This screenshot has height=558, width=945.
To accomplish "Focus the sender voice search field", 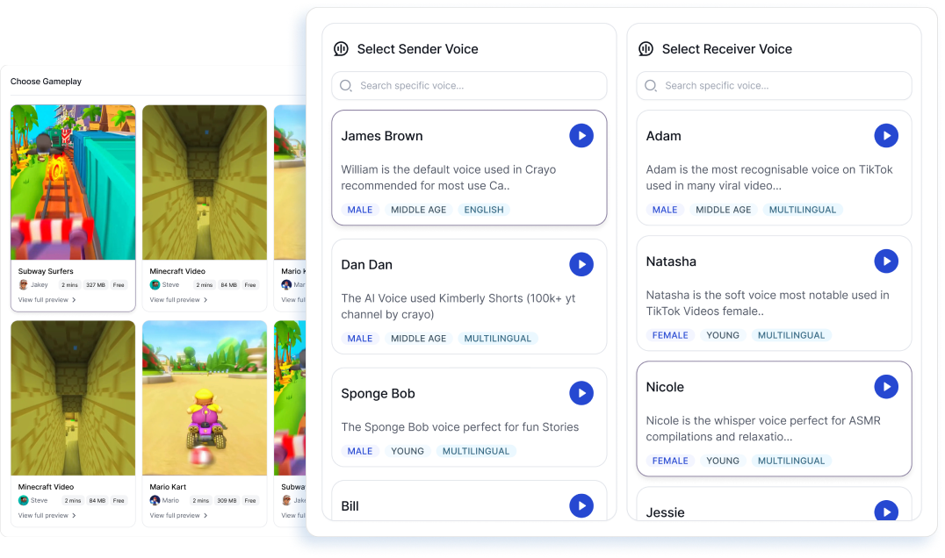I will click(x=469, y=85).
